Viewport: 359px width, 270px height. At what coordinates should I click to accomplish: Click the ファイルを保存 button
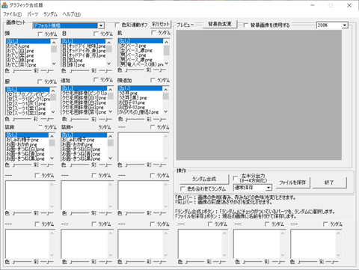[x=292, y=182]
